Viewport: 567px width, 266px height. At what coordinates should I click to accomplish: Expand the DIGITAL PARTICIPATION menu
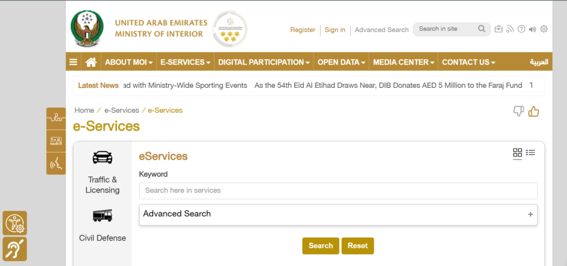[264, 62]
